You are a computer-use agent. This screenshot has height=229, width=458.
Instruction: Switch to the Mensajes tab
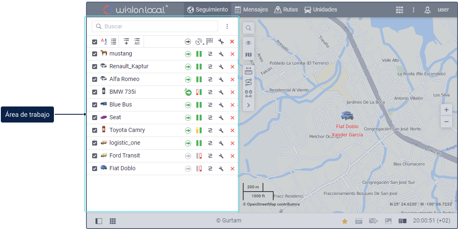coord(251,9)
